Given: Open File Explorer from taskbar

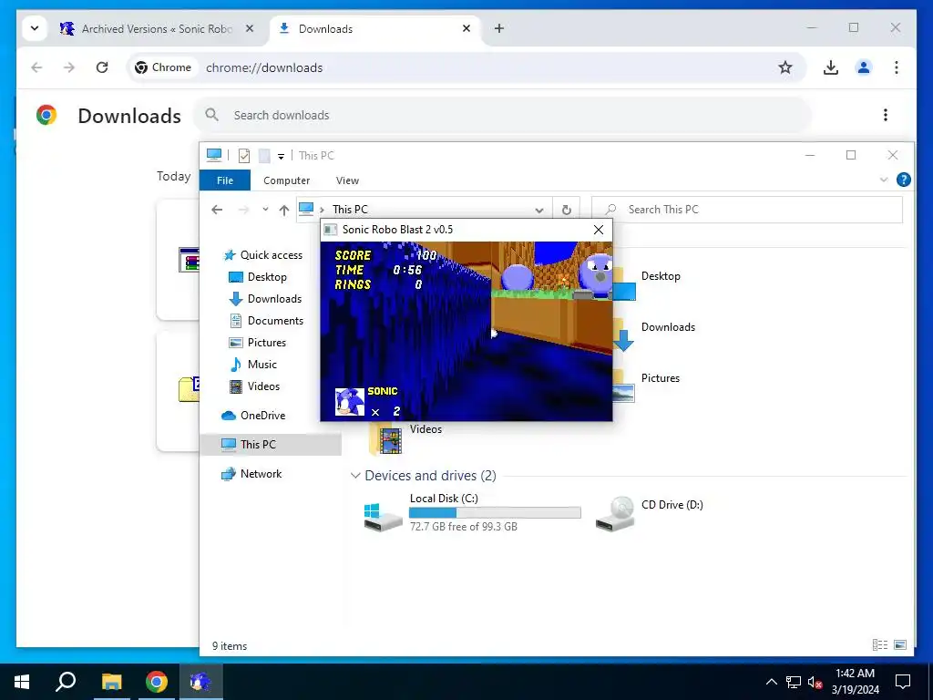Looking at the screenshot, I should 111,682.
